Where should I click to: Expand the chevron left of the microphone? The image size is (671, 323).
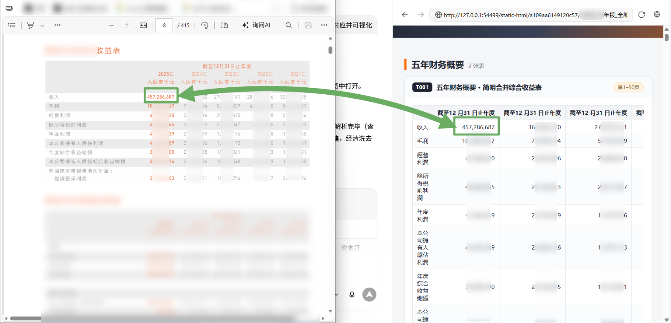[337, 295]
